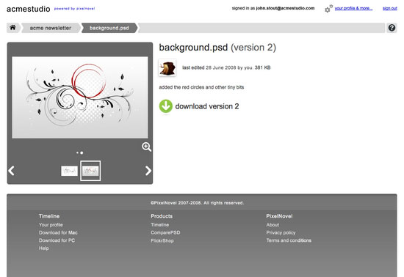Open ComparePSD footer link
Viewport: 404px width, 277px height.
(x=165, y=232)
